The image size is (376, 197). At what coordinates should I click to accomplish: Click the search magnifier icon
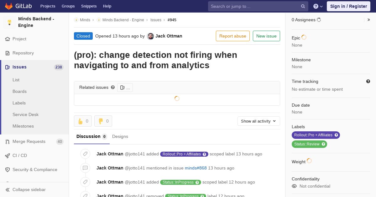click(303, 6)
